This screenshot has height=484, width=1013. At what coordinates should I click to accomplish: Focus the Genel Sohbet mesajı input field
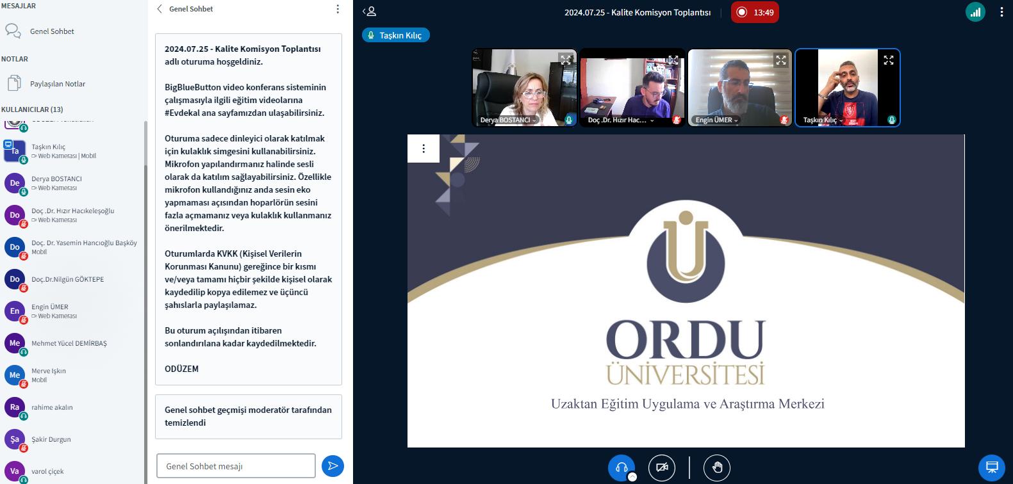236,466
